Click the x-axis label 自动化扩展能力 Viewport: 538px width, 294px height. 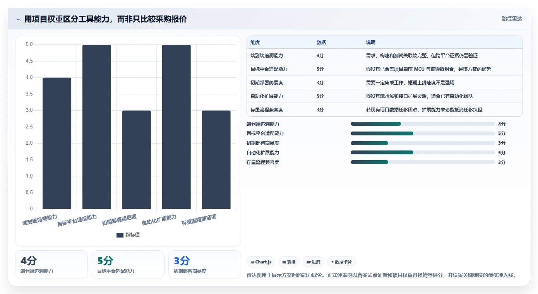point(159,220)
